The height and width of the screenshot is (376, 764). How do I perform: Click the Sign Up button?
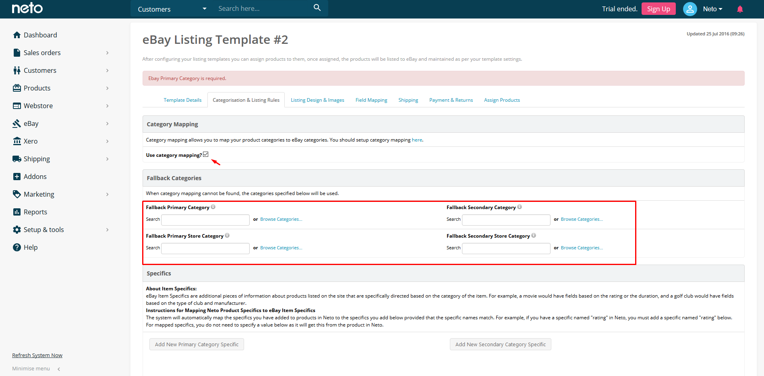(x=658, y=9)
